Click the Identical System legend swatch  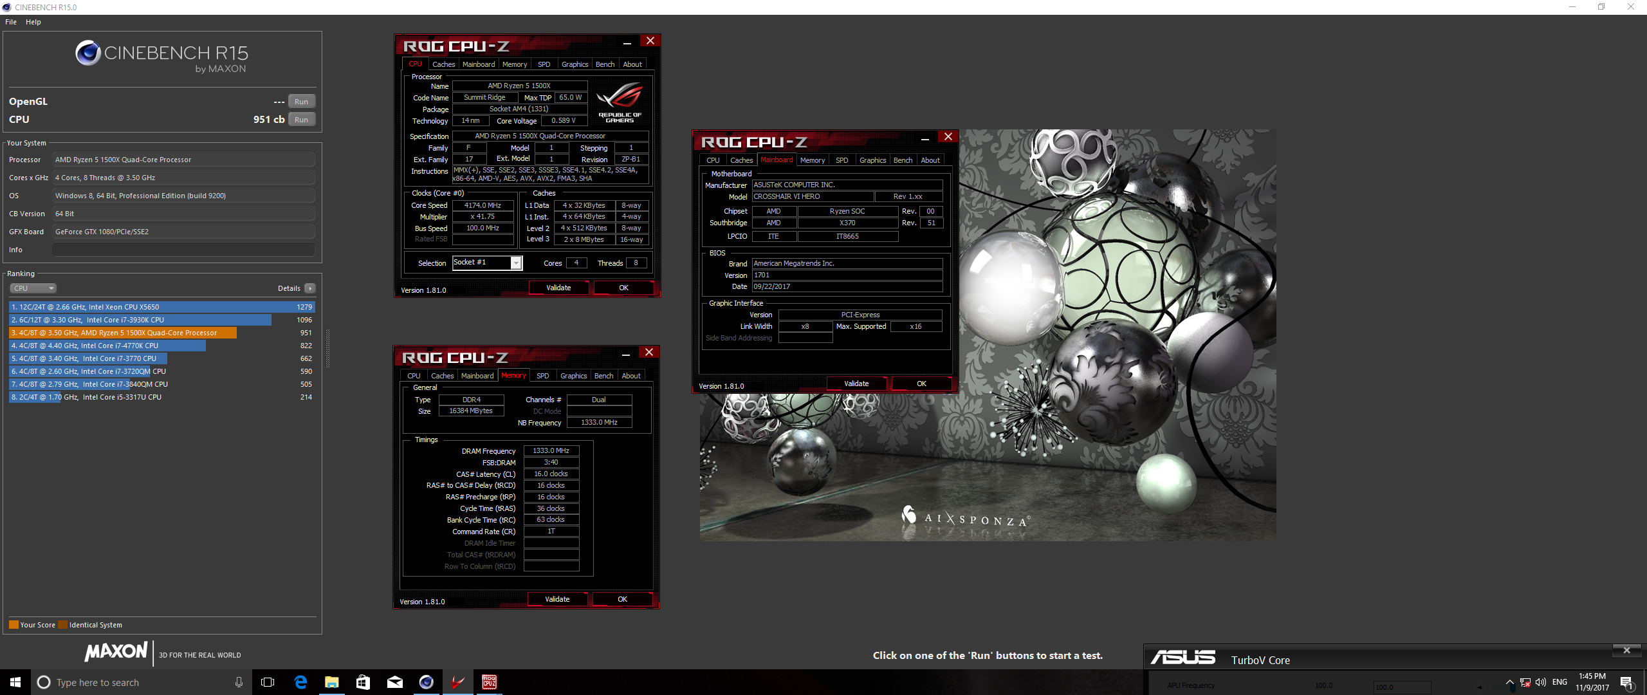tap(62, 624)
